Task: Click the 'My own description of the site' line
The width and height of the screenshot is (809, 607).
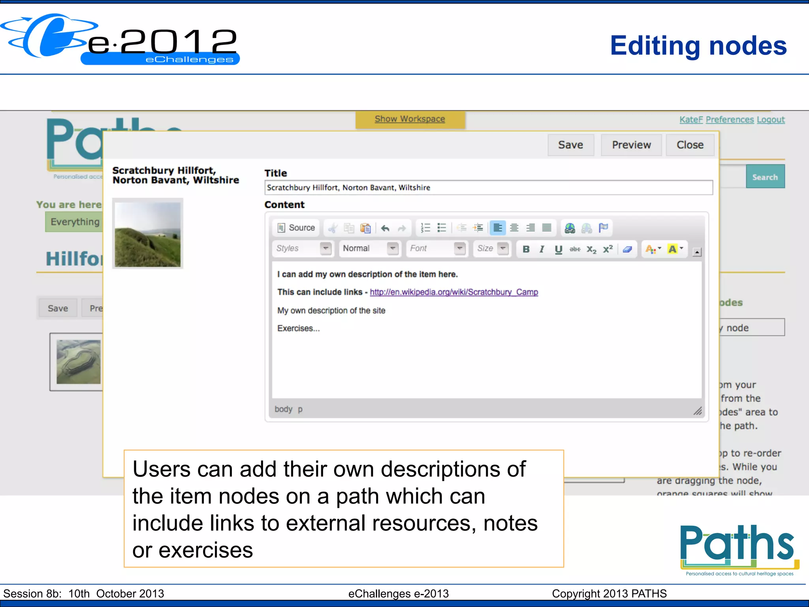Action: (x=331, y=311)
